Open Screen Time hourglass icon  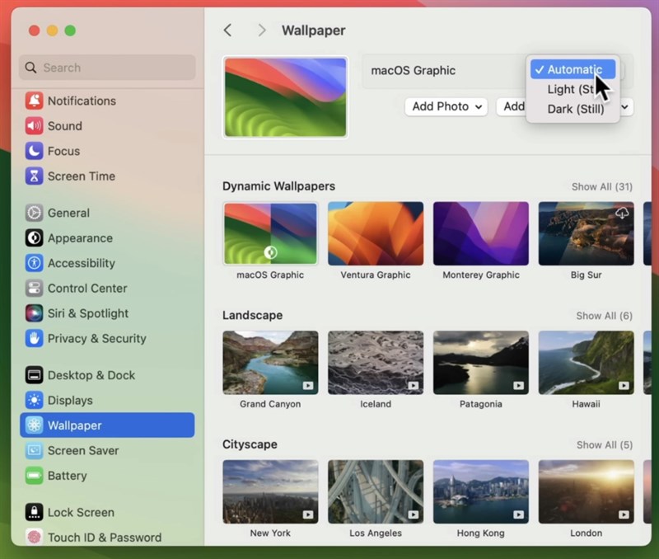pos(34,176)
